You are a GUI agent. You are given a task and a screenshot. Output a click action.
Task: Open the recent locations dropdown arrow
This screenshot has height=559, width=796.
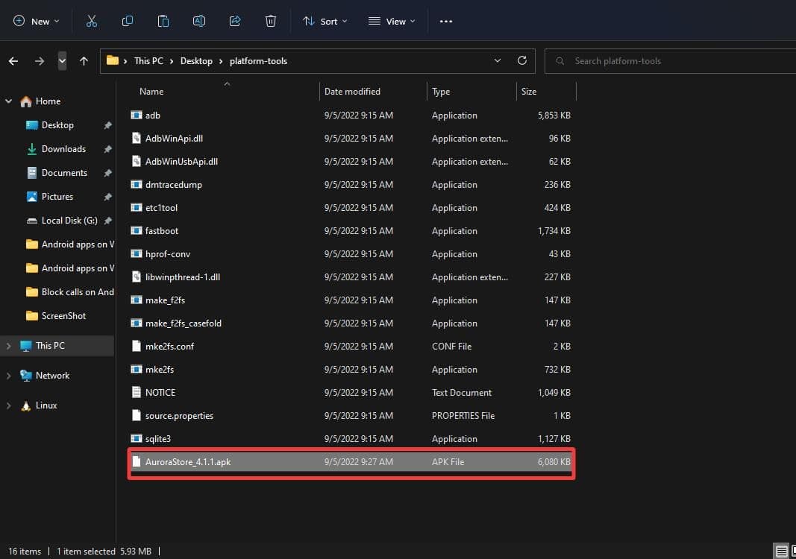pos(498,60)
